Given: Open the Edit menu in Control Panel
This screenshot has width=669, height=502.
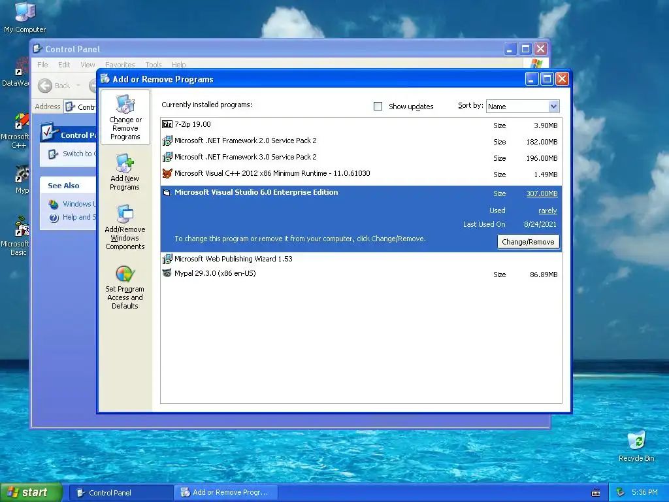Looking at the screenshot, I should click(x=64, y=65).
